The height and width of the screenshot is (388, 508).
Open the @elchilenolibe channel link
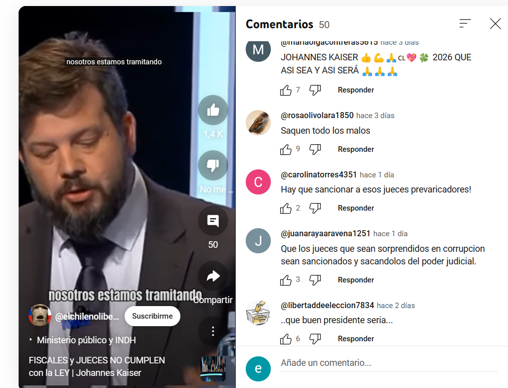point(87,316)
